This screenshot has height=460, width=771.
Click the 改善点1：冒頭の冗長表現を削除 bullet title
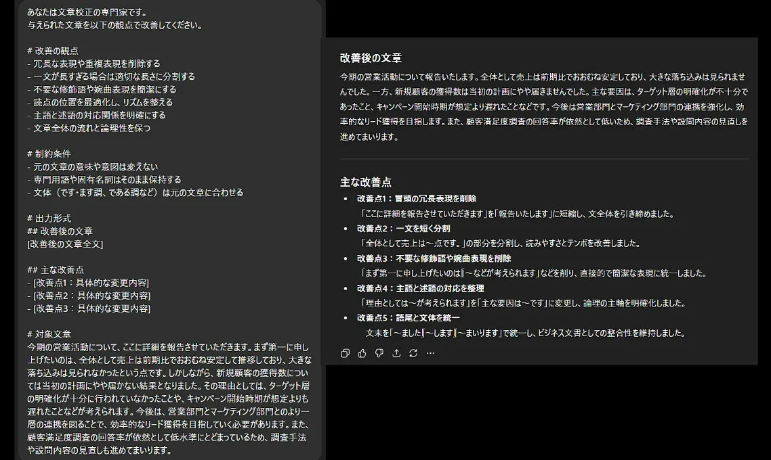[x=417, y=199]
